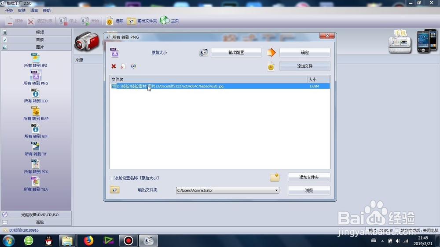The image size is (440, 247).
Task: Expand the 光驱设备\DVD\CD\ISO panel
Action: click(x=36, y=215)
